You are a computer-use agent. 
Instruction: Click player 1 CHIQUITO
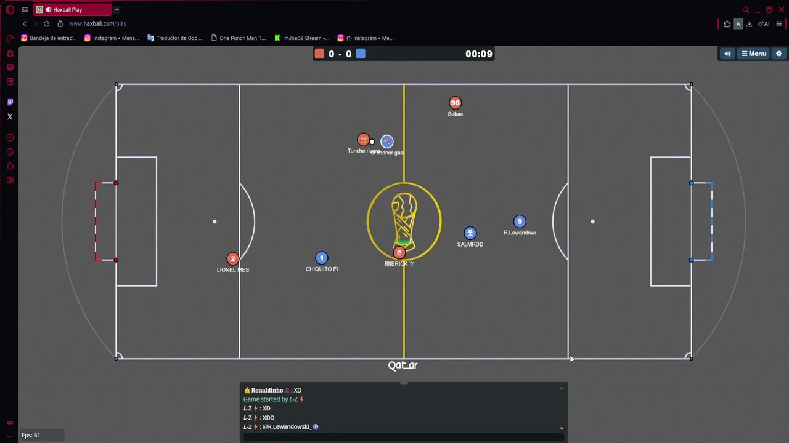(x=321, y=258)
